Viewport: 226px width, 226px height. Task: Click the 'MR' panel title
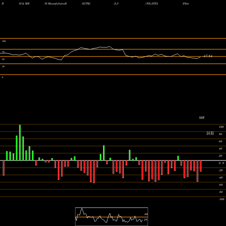click(202, 118)
